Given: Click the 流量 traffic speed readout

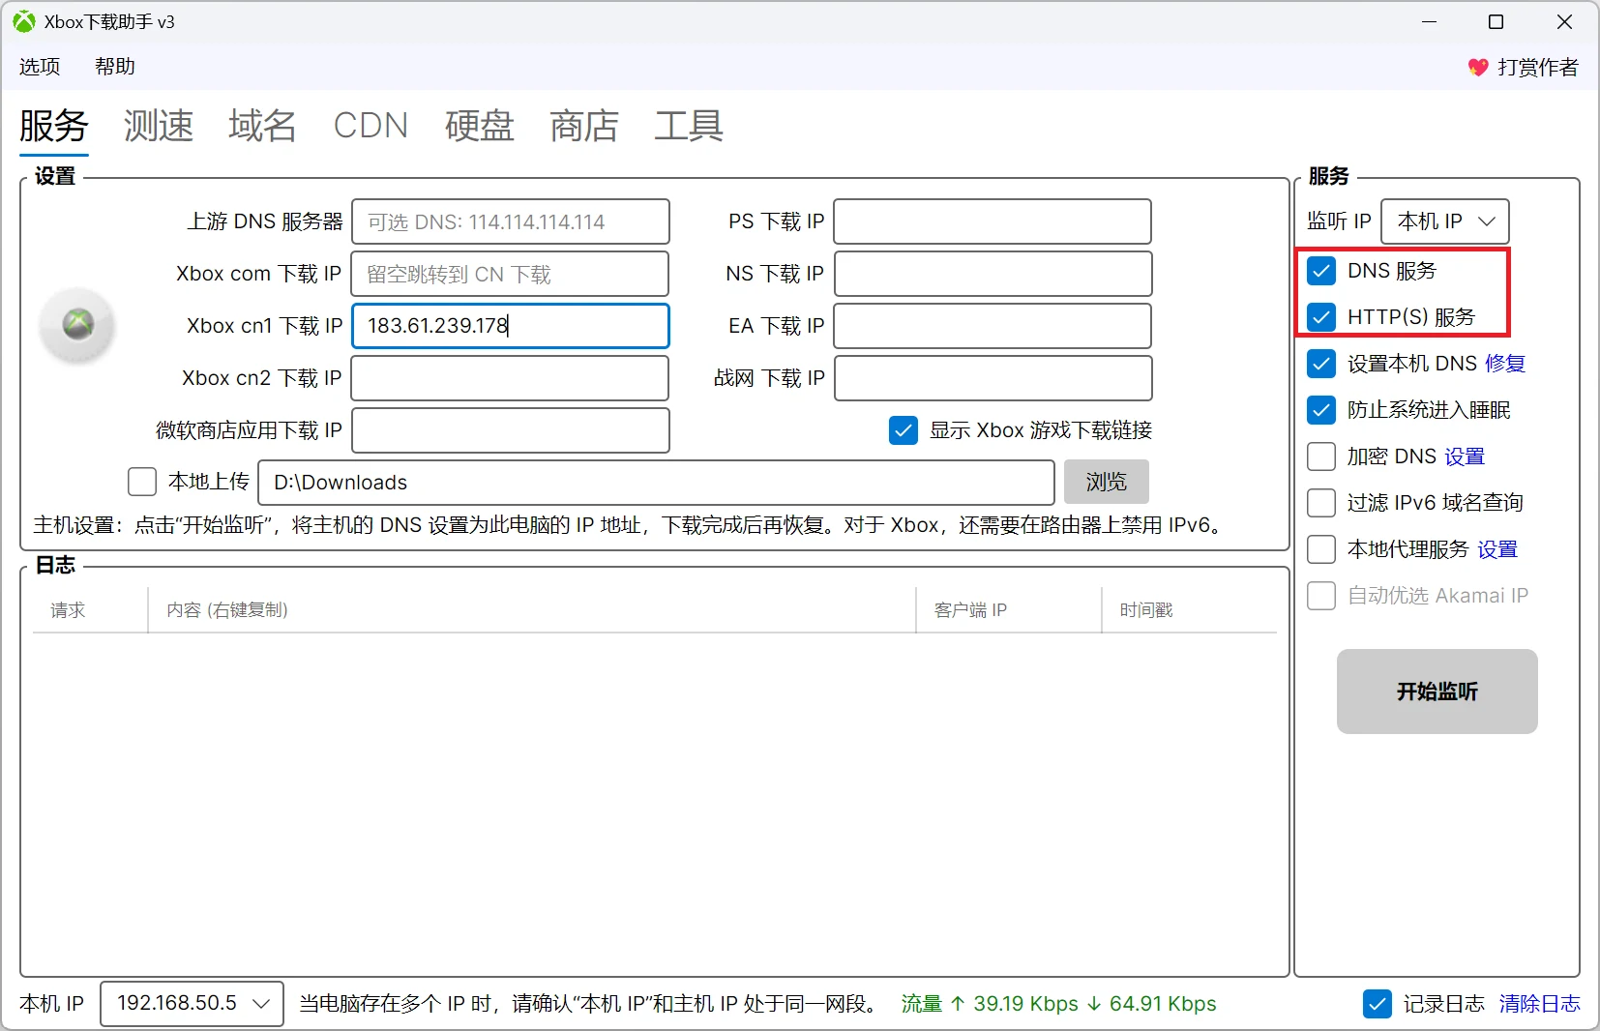Looking at the screenshot, I should 1058,1004.
